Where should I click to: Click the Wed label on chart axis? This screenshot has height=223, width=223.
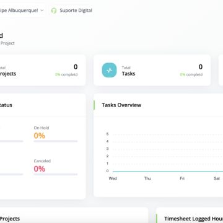(113, 178)
